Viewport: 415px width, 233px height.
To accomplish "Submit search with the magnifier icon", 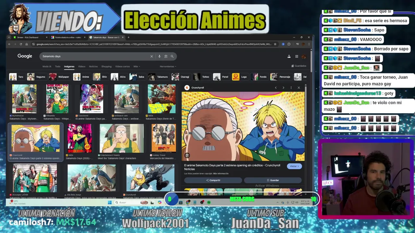I will [172, 56].
